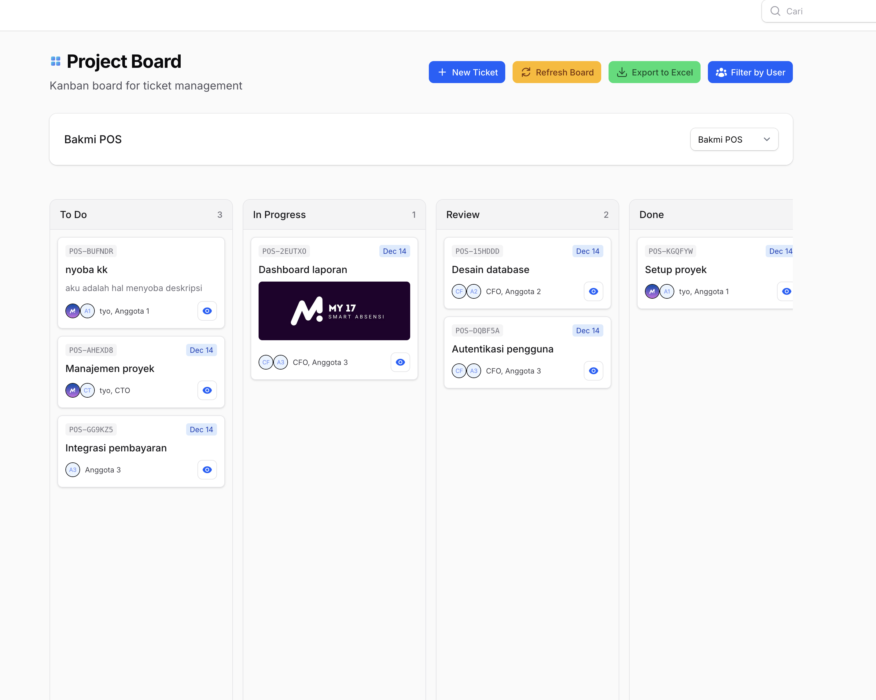
Task: Click the search magnifier icon
Action: pyautogui.click(x=775, y=11)
